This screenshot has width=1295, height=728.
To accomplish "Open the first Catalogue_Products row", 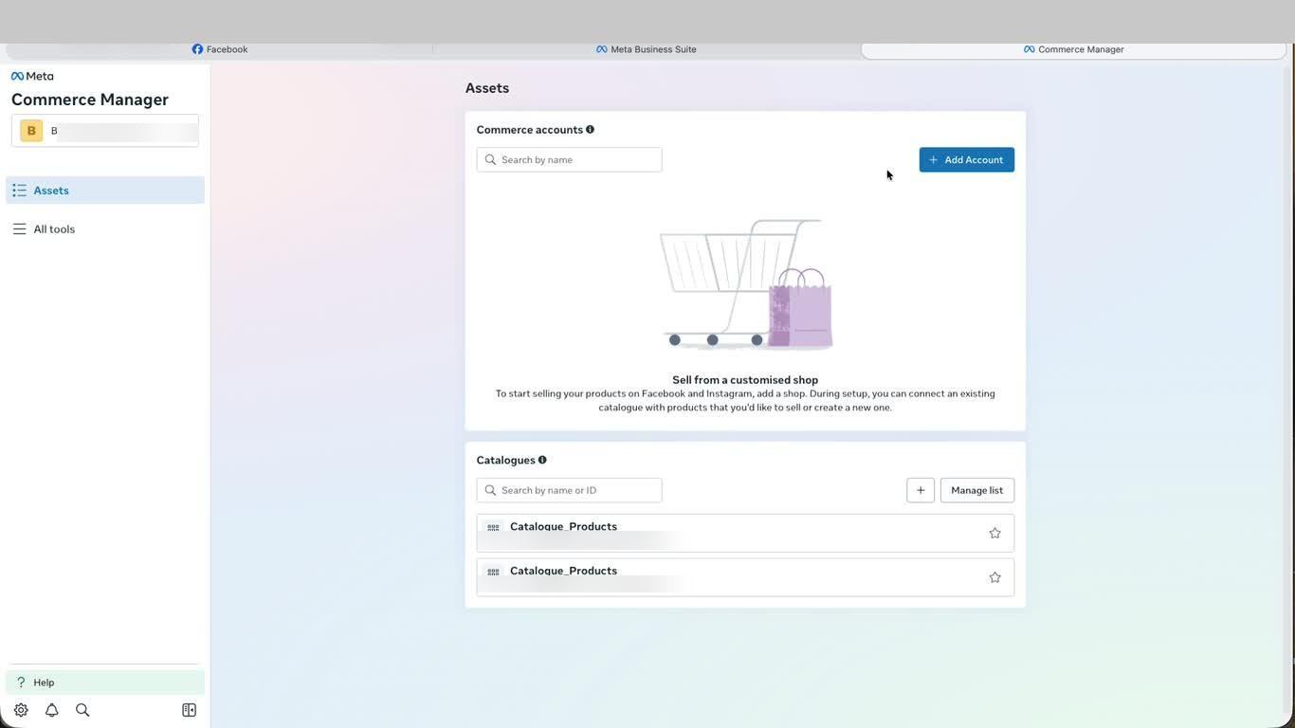I will pyautogui.click(x=745, y=533).
